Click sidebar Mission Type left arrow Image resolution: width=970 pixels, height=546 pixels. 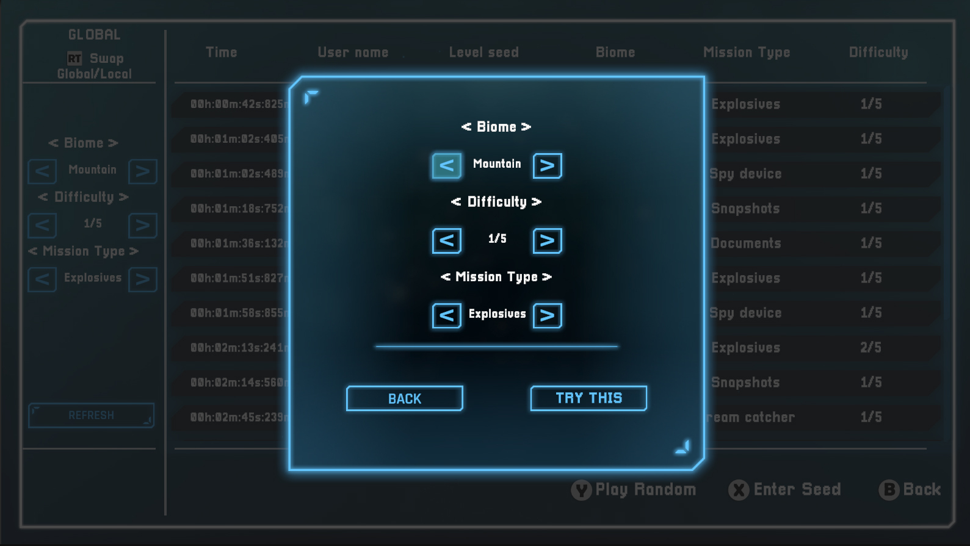tap(42, 279)
